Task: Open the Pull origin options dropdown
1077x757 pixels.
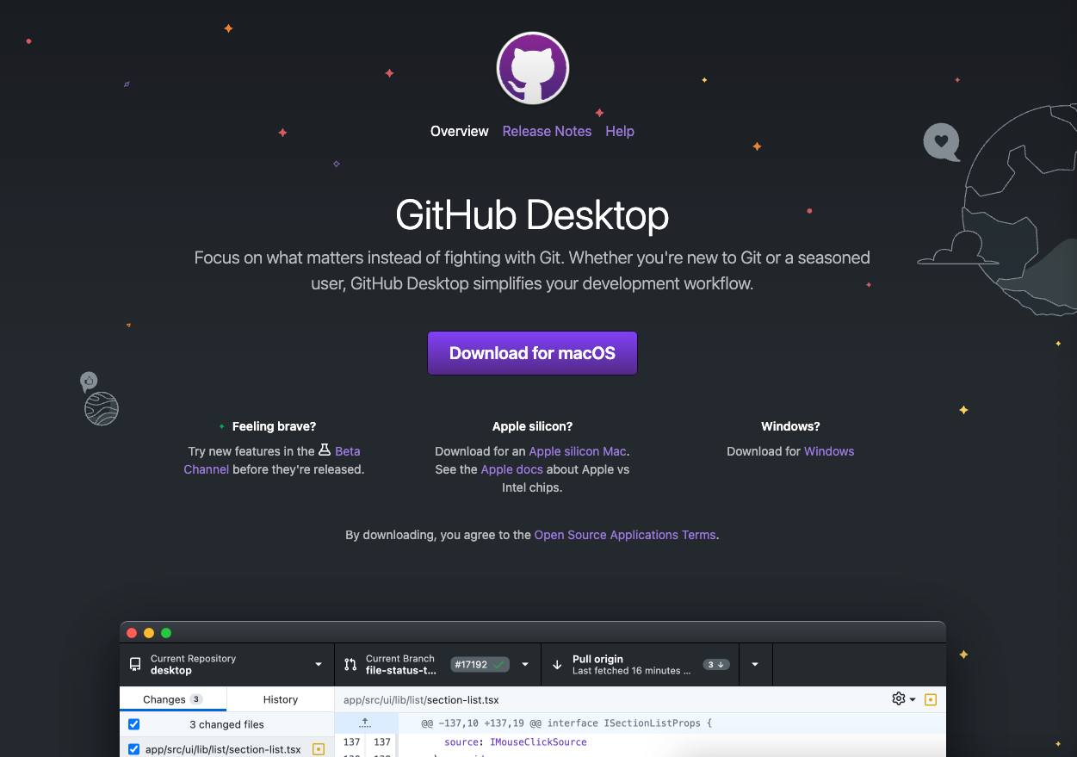Action: (x=755, y=665)
